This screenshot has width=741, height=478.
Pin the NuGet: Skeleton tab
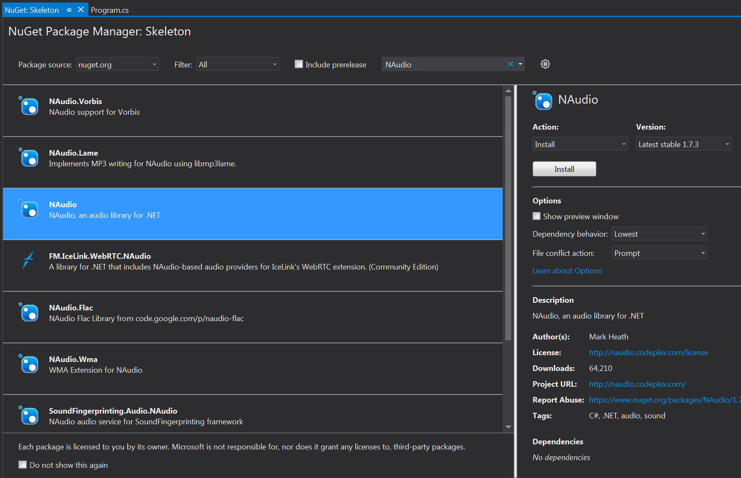click(69, 10)
